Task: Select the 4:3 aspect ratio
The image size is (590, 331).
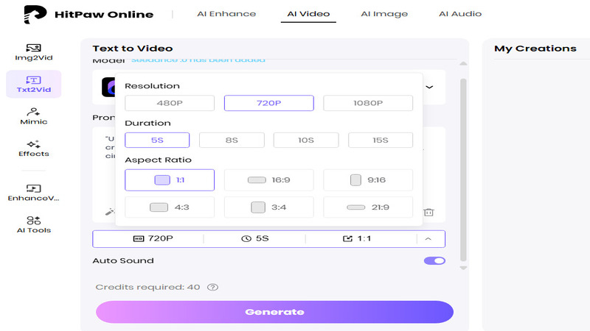Action: click(170, 207)
